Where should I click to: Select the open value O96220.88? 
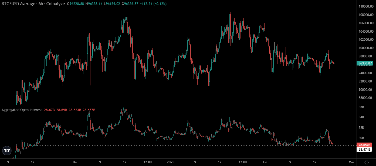point(76,4)
